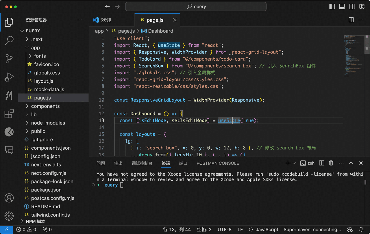
Task: Open the Manage gear icon
Action: [x=9, y=216]
